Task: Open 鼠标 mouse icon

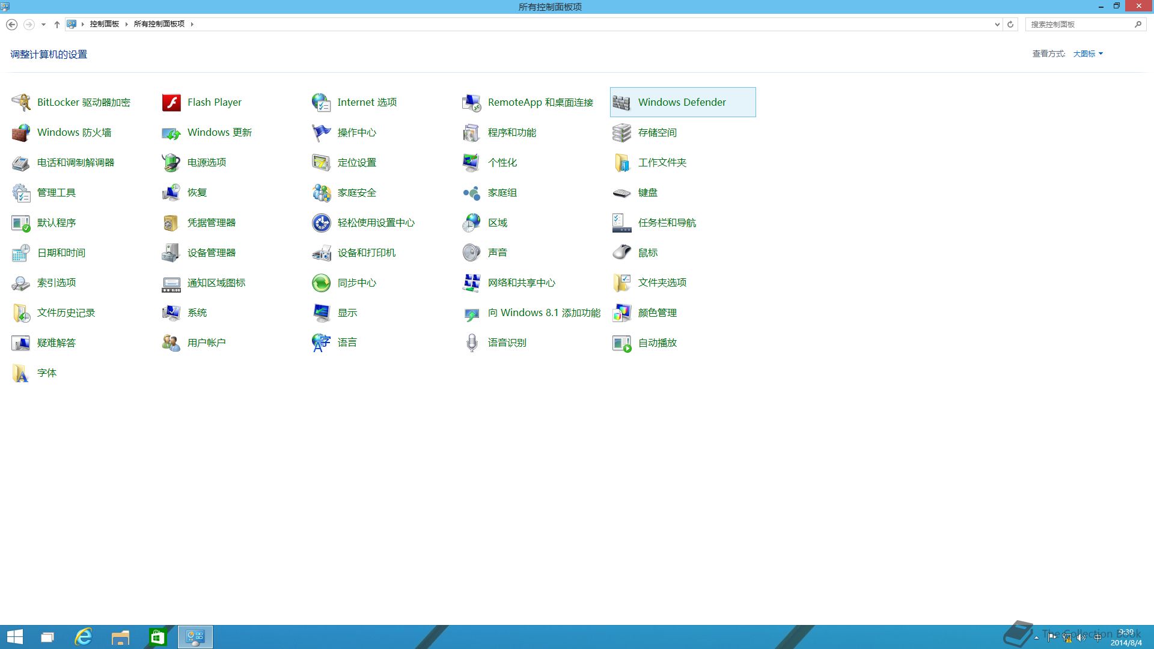Action: coord(622,252)
